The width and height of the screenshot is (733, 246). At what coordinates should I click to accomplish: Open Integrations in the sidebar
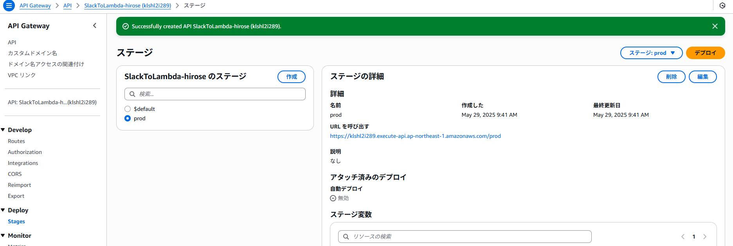[x=23, y=163]
